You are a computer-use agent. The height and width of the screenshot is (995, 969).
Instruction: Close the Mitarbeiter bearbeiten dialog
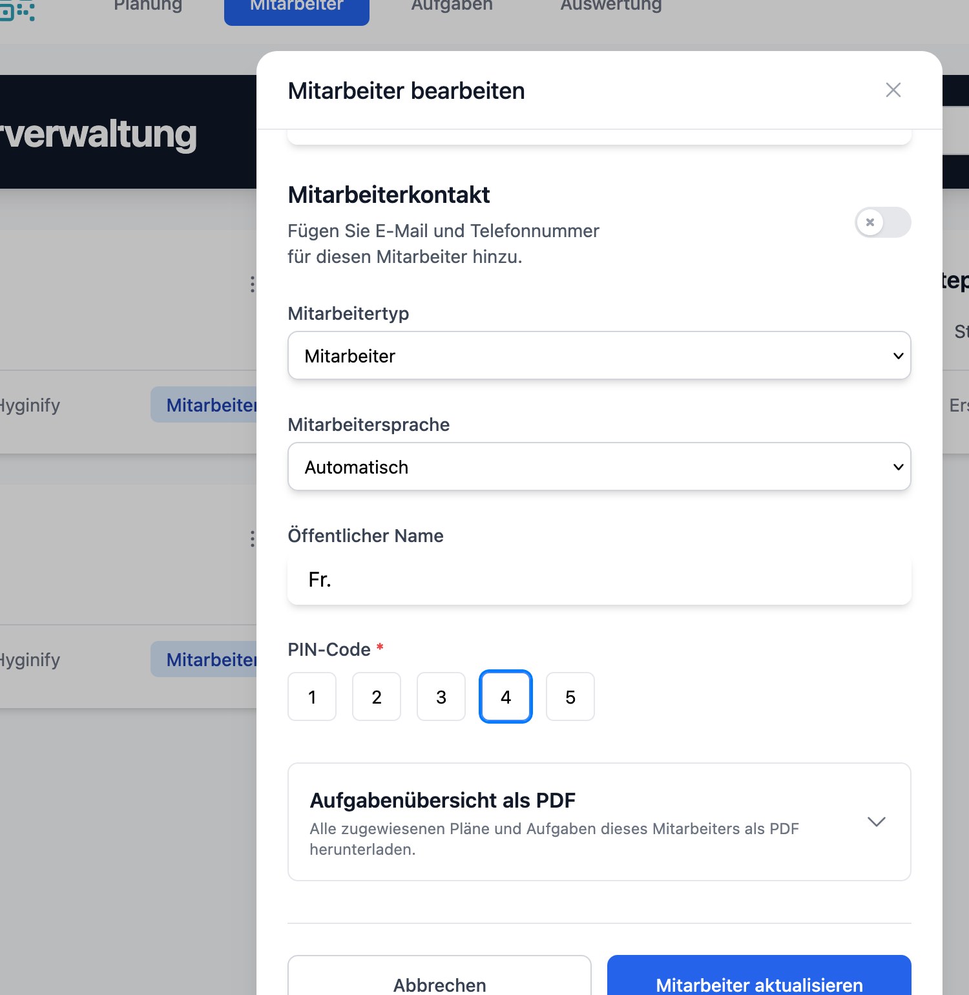pyautogui.click(x=893, y=90)
